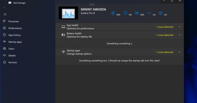Open the Performance page icon

point(5,28)
